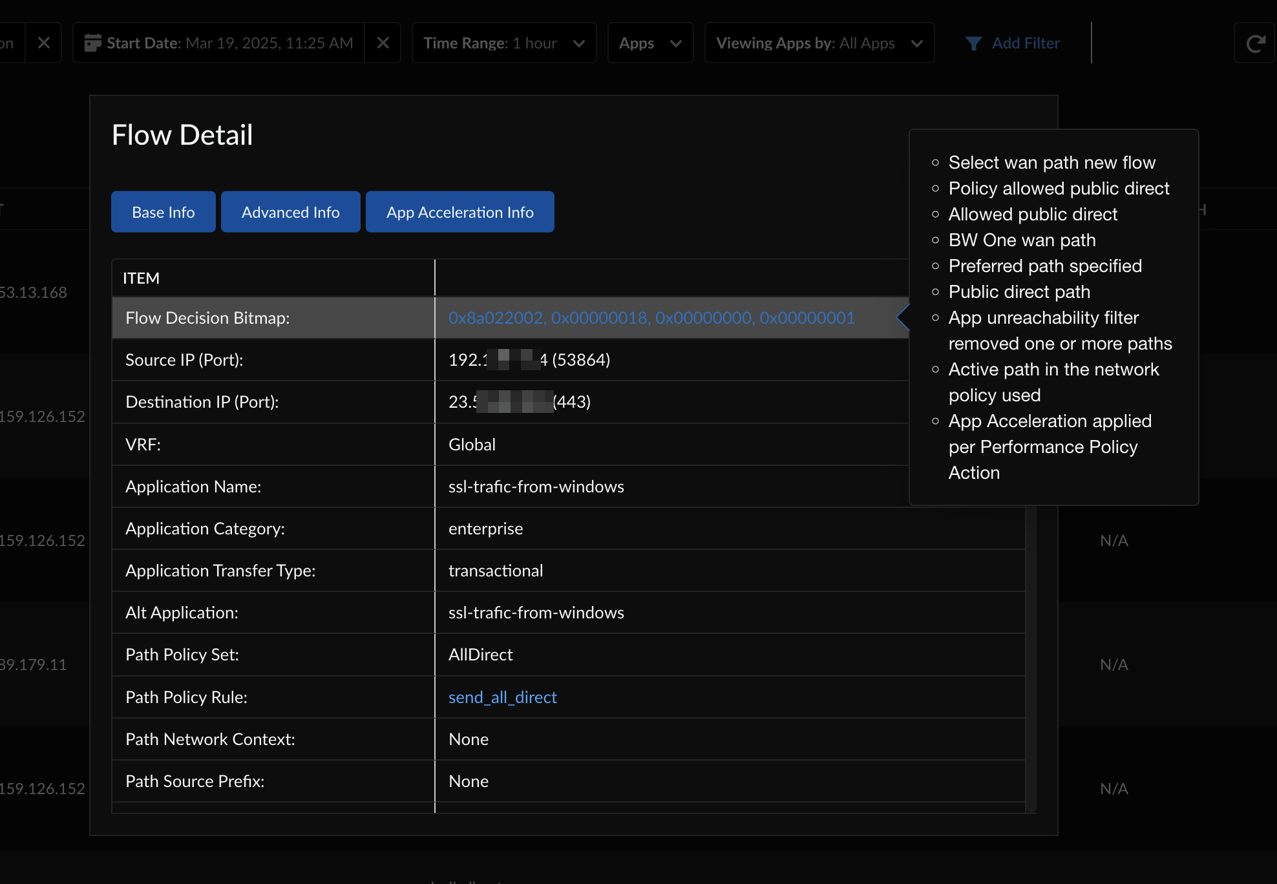The width and height of the screenshot is (1277, 884).
Task: Select App Acceleration Info tab
Action: pos(459,212)
